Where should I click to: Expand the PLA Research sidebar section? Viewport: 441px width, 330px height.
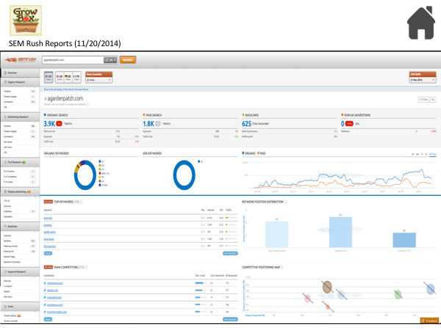tap(20, 162)
